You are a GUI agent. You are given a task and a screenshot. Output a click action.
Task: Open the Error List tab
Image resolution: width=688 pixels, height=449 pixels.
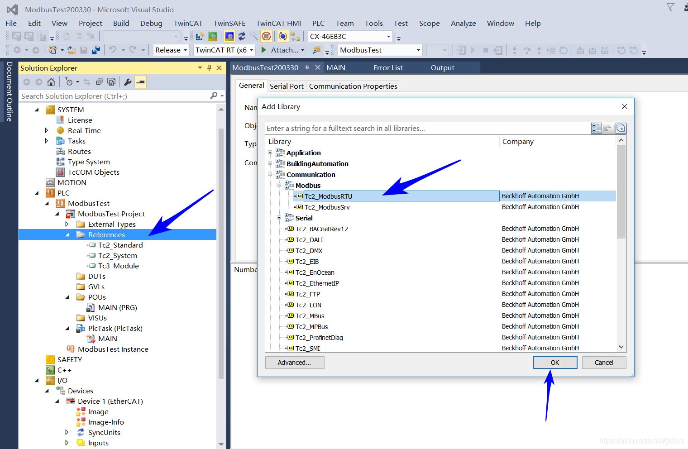click(x=388, y=67)
